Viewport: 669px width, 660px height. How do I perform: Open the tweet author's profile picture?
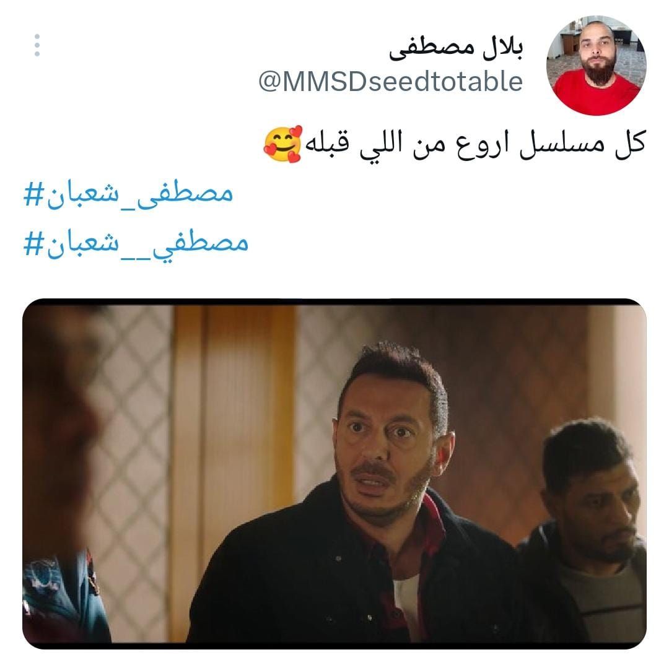coord(596,65)
